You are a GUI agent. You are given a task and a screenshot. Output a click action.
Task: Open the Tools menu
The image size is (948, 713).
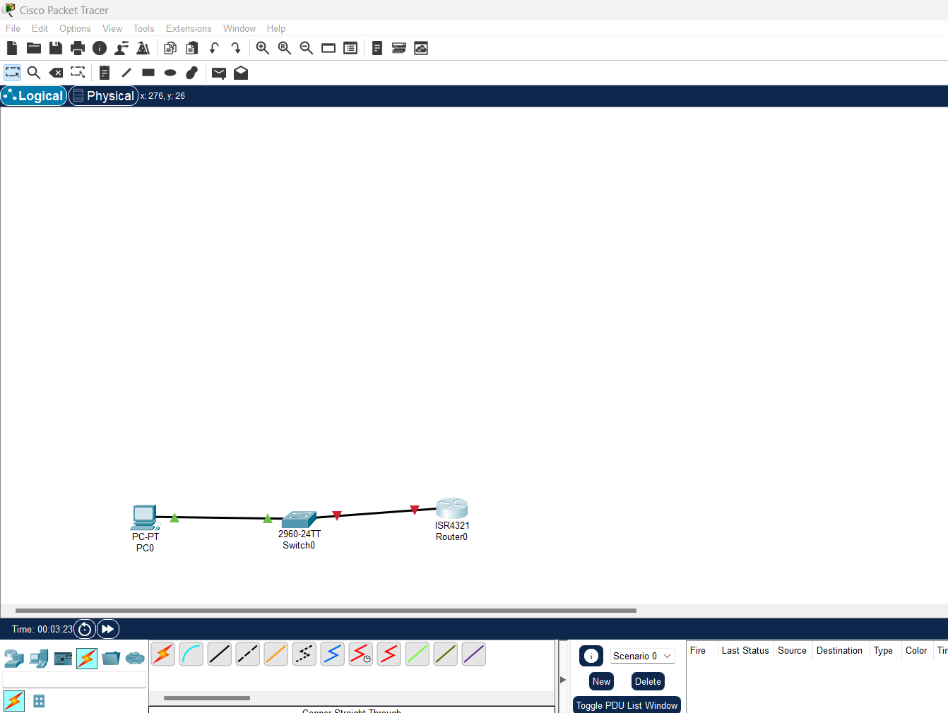point(143,28)
